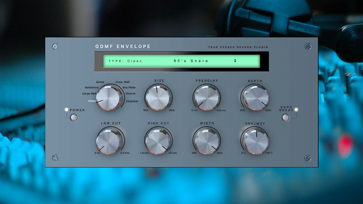Click the HIGH CUT knob
Image resolution: width=363 pixels, height=204 pixels.
(158, 141)
